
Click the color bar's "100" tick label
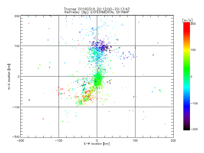click(193, 50)
